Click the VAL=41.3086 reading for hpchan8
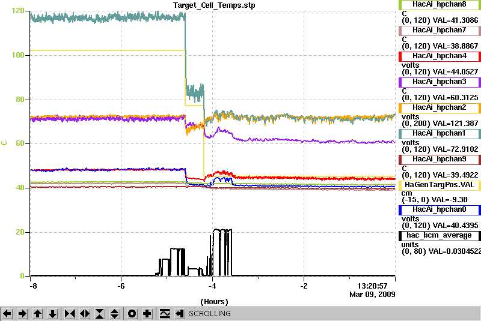Viewport: 481px width, 321px height. click(455, 20)
